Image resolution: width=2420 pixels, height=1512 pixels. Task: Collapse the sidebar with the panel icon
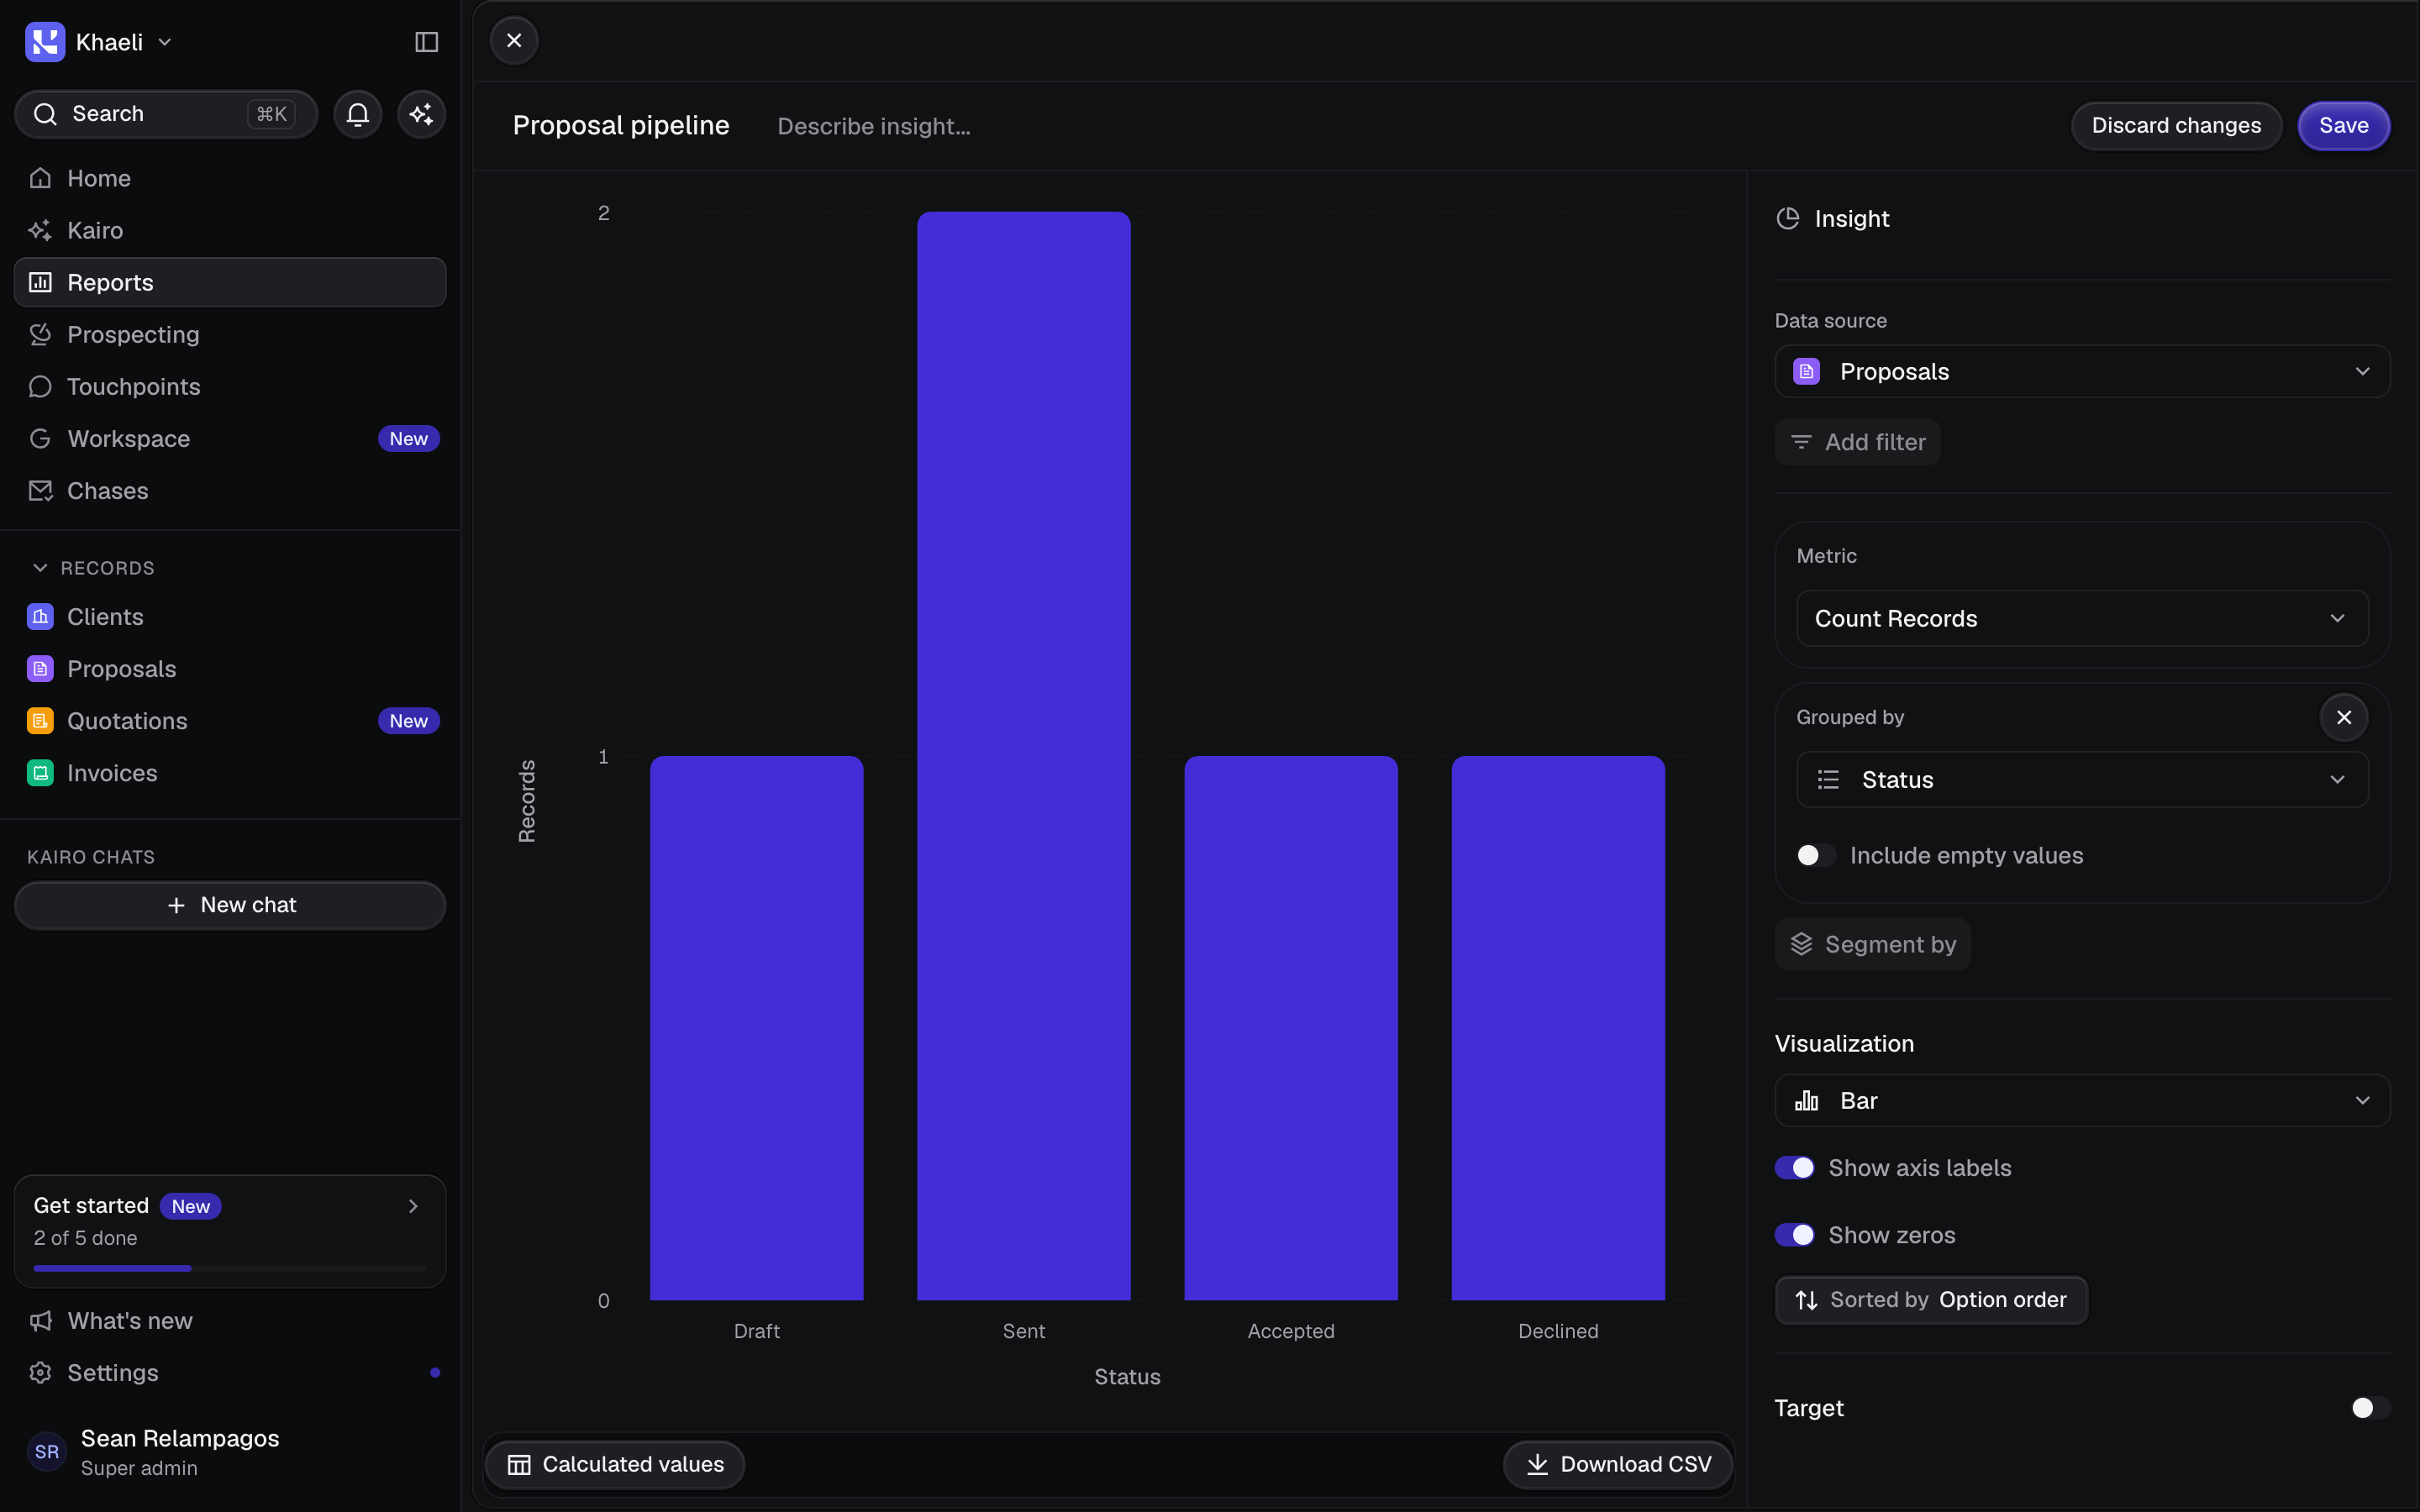(426, 42)
